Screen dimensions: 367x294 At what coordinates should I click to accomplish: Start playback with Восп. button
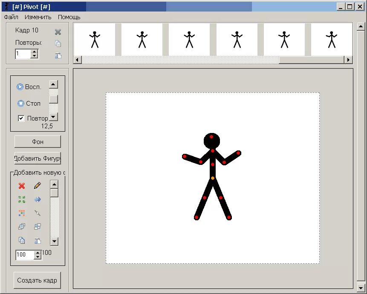pos(29,87)
